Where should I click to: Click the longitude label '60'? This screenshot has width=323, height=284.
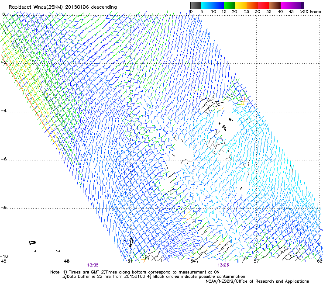tap(320, 261)
